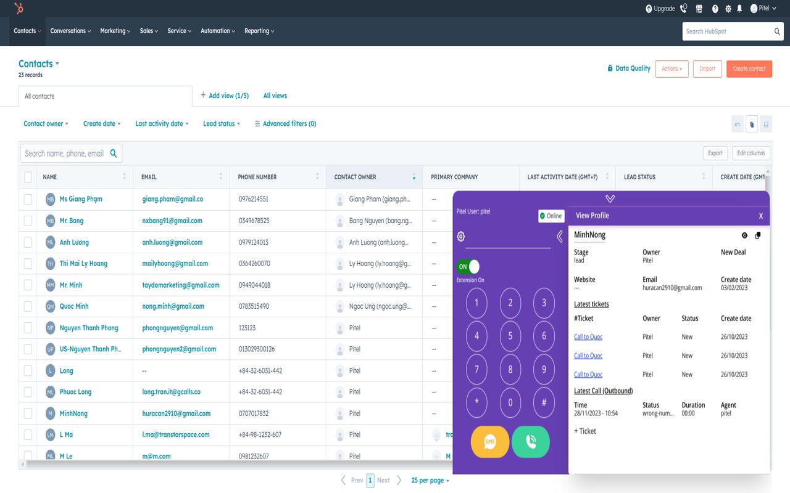Open the Create date filter dropdown
The width and height of the screenshot is (790, 493).
click(102, 124)
